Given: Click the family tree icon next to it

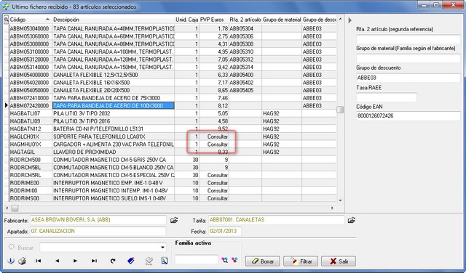Looking at the screenshot, I should (234, 260).
